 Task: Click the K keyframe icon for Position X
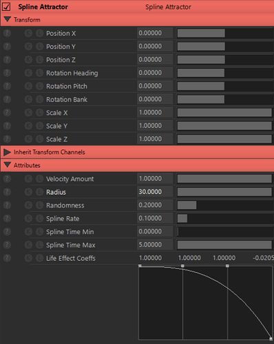click(x=28, y=33)
